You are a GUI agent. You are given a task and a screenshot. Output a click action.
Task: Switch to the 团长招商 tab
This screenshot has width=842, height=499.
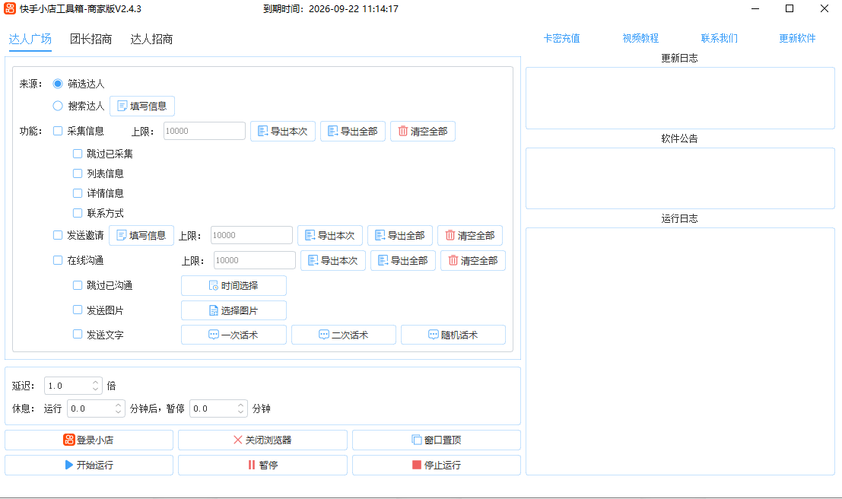tap(91, 40)
